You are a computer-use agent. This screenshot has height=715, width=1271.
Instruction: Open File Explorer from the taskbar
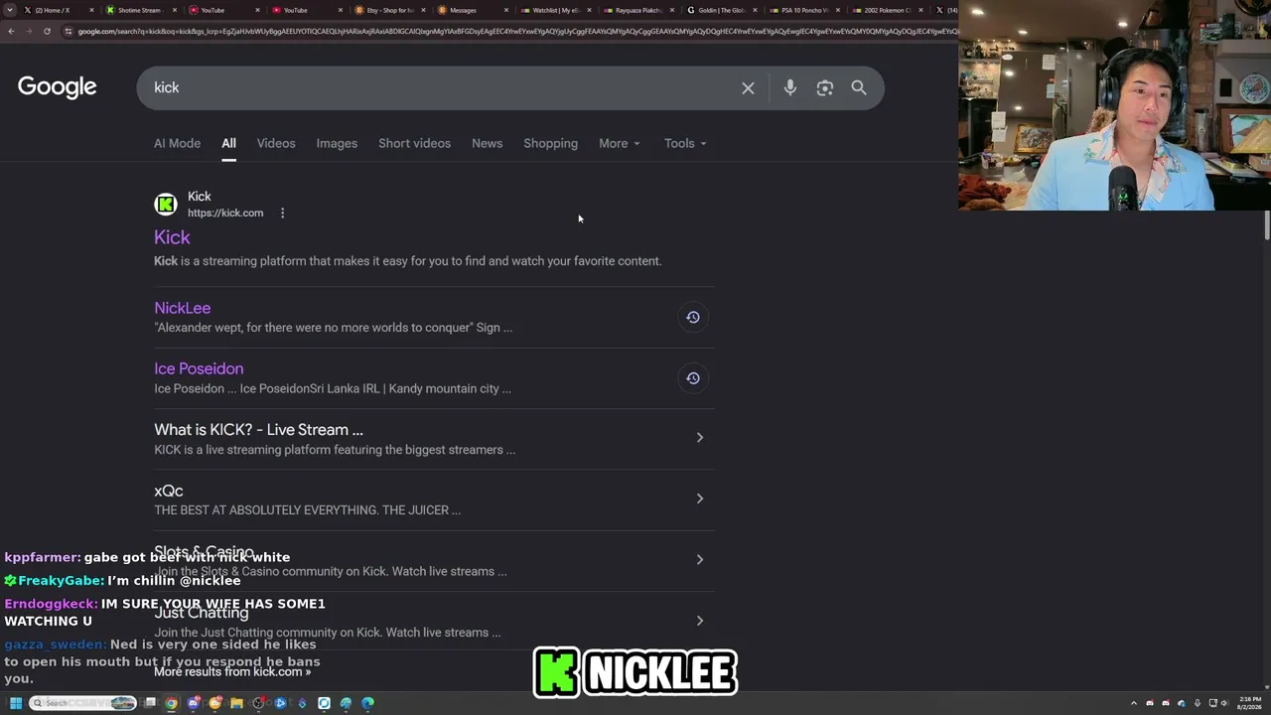coord(236,703)
